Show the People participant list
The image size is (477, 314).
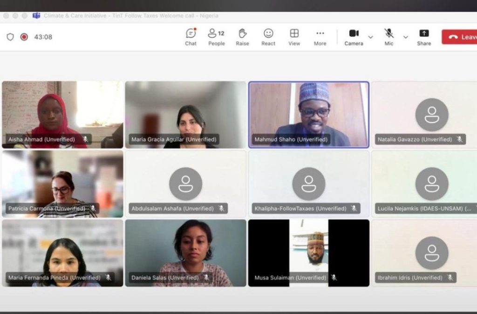tap(216, 37)
